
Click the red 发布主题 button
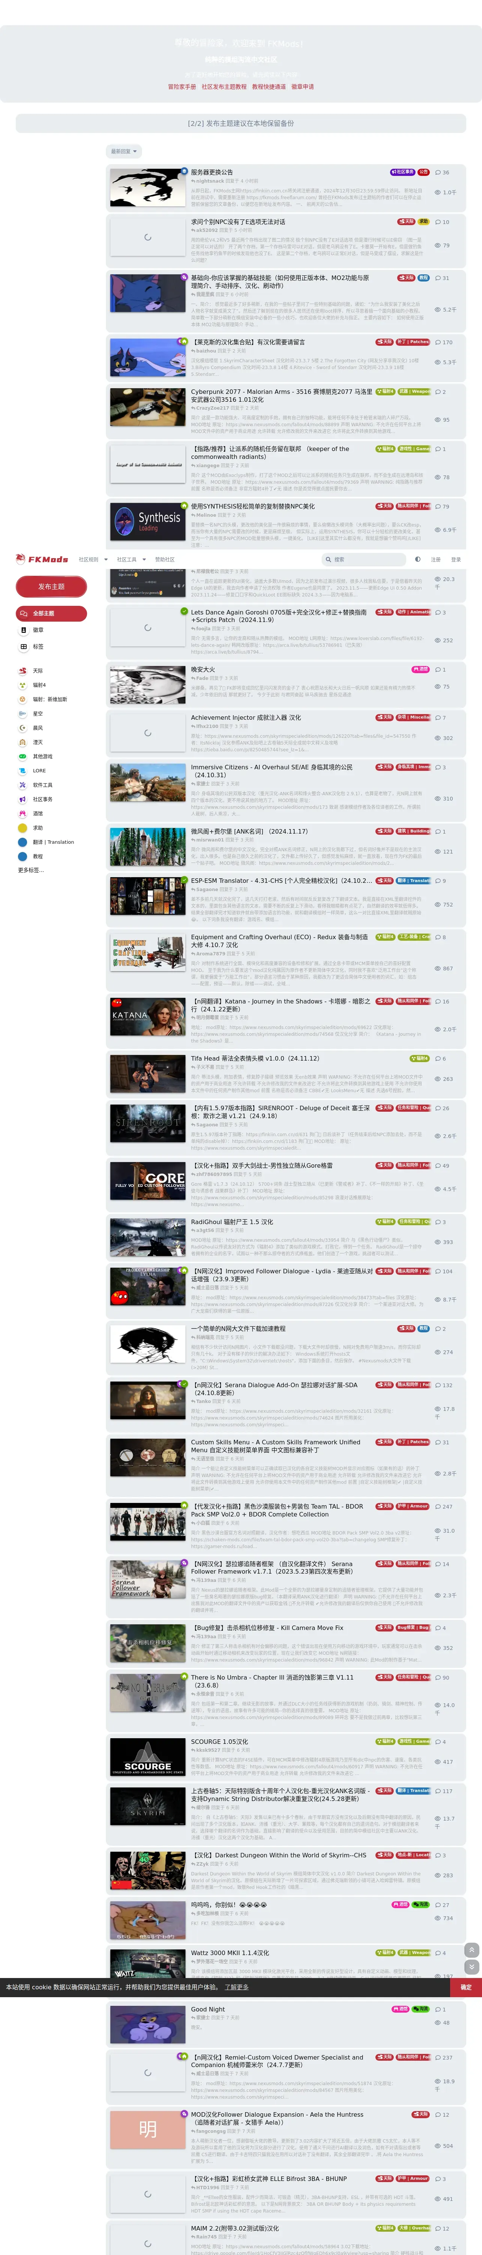tap(51, 587)
